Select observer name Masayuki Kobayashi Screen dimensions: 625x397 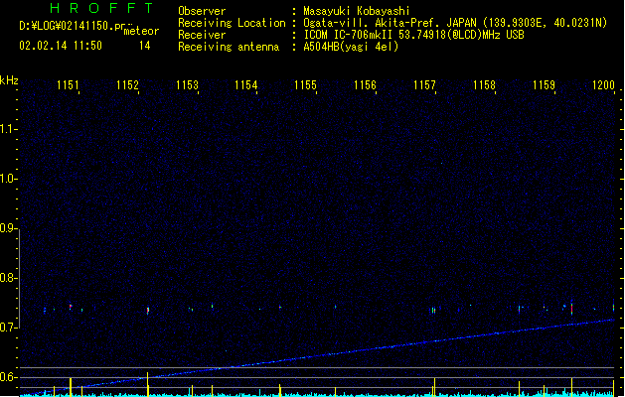point(357,11)
